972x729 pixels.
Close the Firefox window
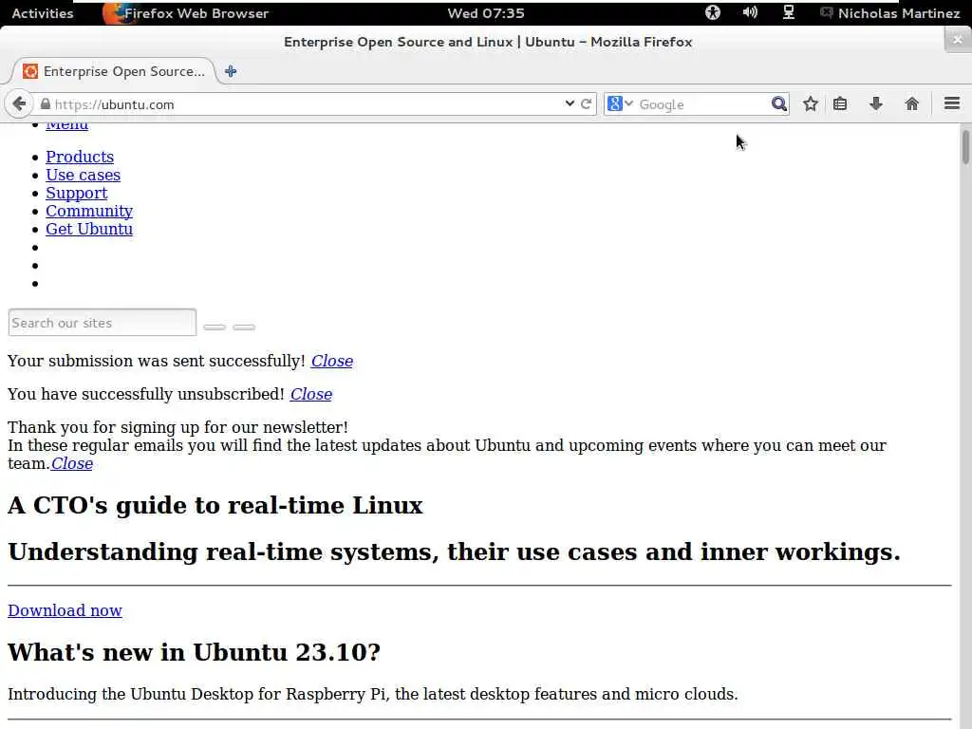point(957,40)
